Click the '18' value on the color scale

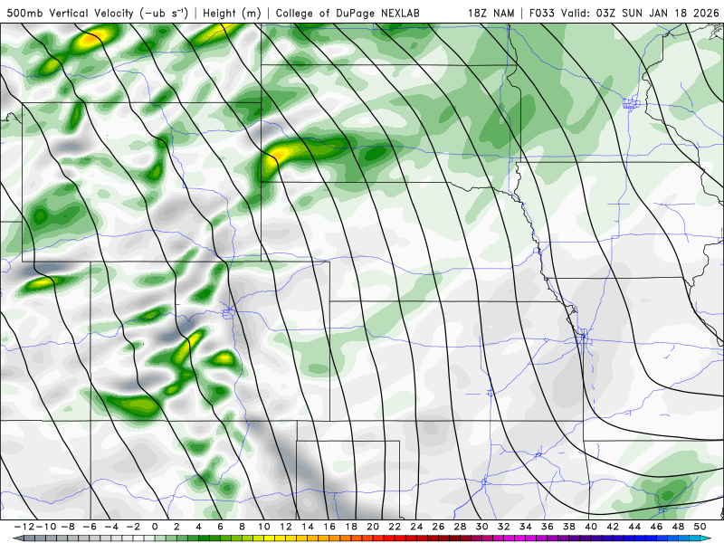click(351, 527)
